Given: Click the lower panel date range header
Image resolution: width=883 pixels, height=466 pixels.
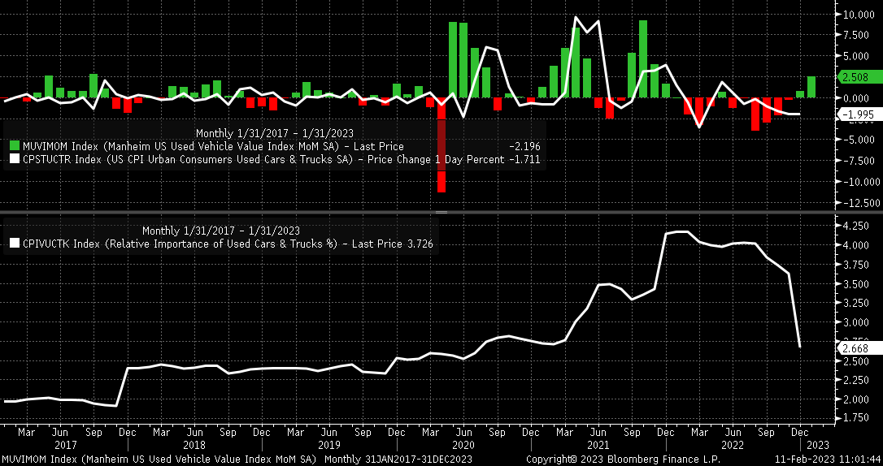Looking at the screenshot, I should click(220, 230).
